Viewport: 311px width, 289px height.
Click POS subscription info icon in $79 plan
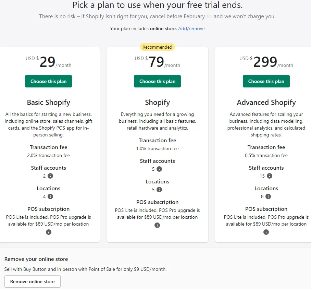(157, 225)
